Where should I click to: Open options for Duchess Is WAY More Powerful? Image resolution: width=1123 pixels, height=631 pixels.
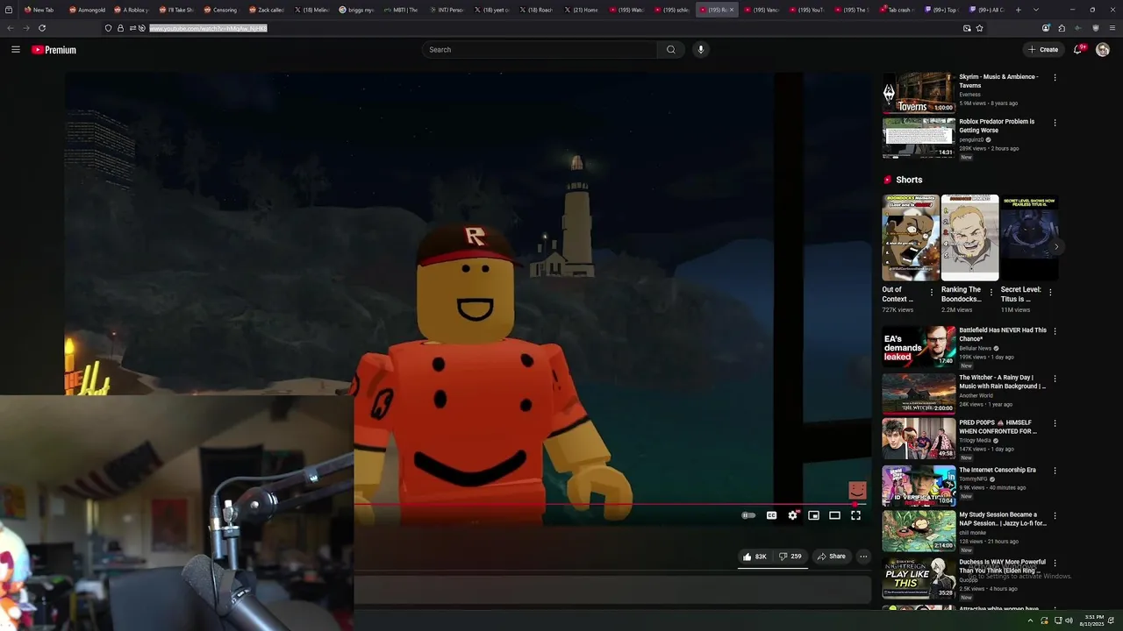(x=1055, y=563)
